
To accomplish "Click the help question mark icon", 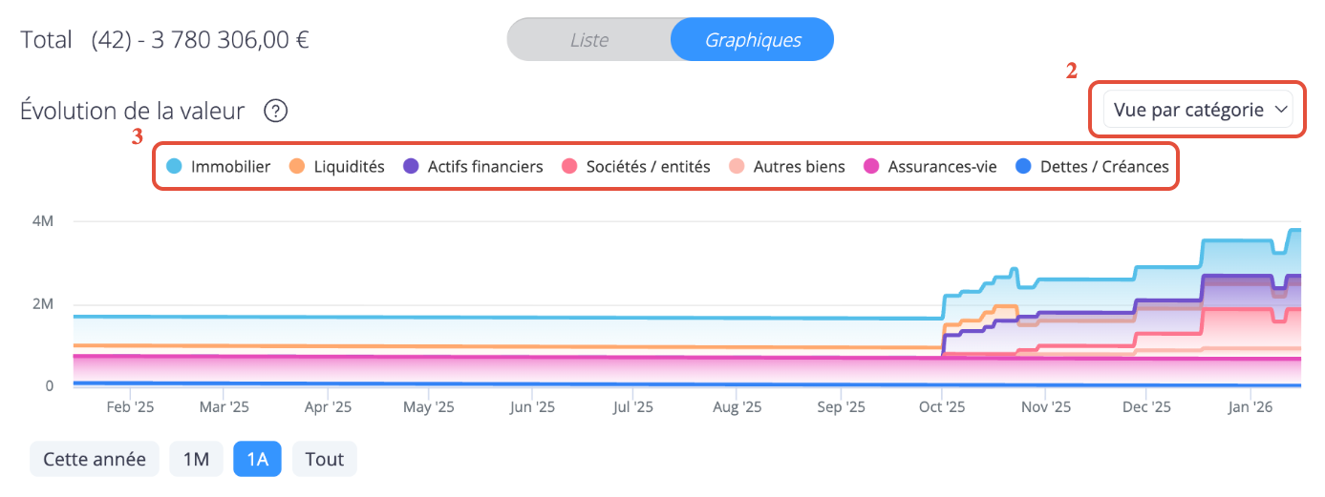I will pos(276,112).
